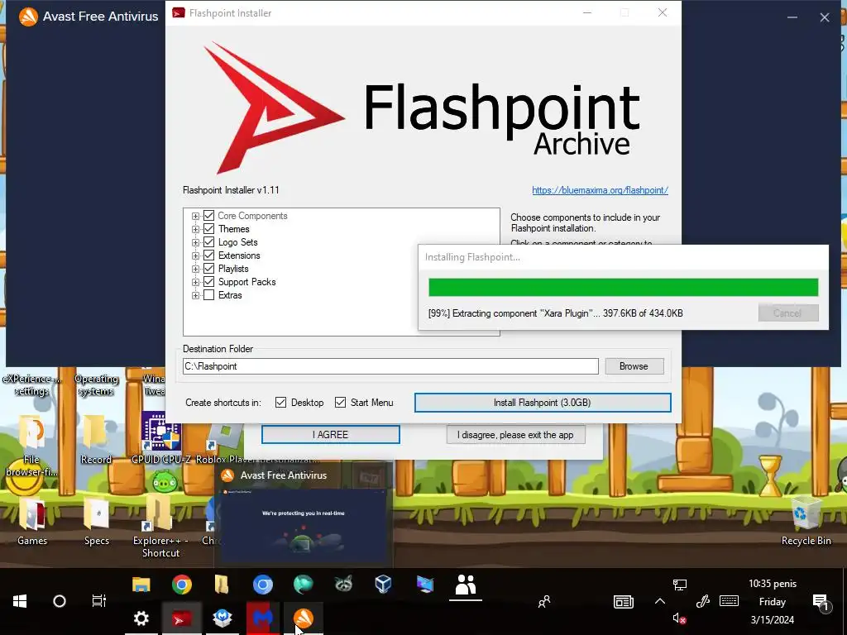Open the raccoon icon in the taskbar
This screenshot has width=847, height=635.
343,584
